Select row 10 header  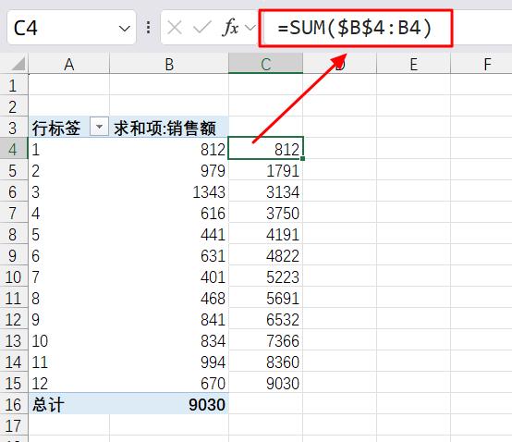coord(14,276)
